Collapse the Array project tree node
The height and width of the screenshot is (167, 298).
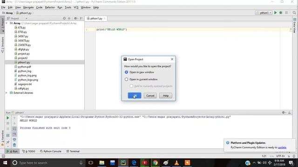7,23
